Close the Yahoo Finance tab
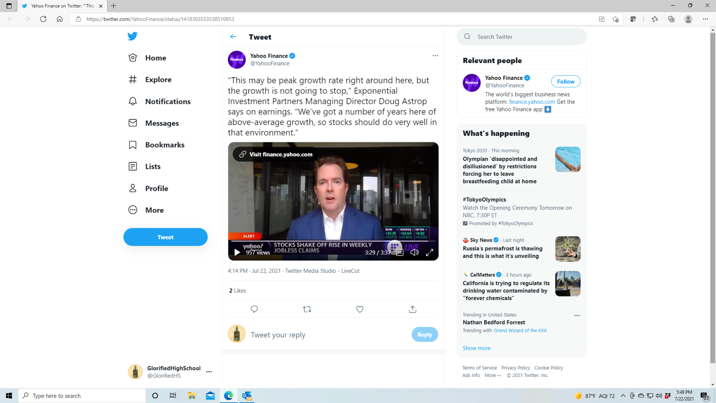 tap(101, 6)
